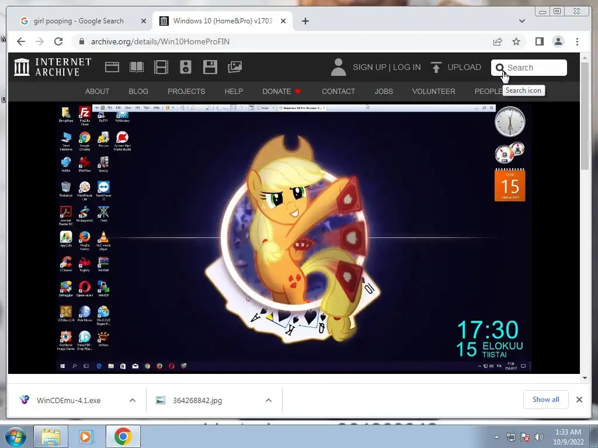Click the magnifier Search icon

point(500,68)
